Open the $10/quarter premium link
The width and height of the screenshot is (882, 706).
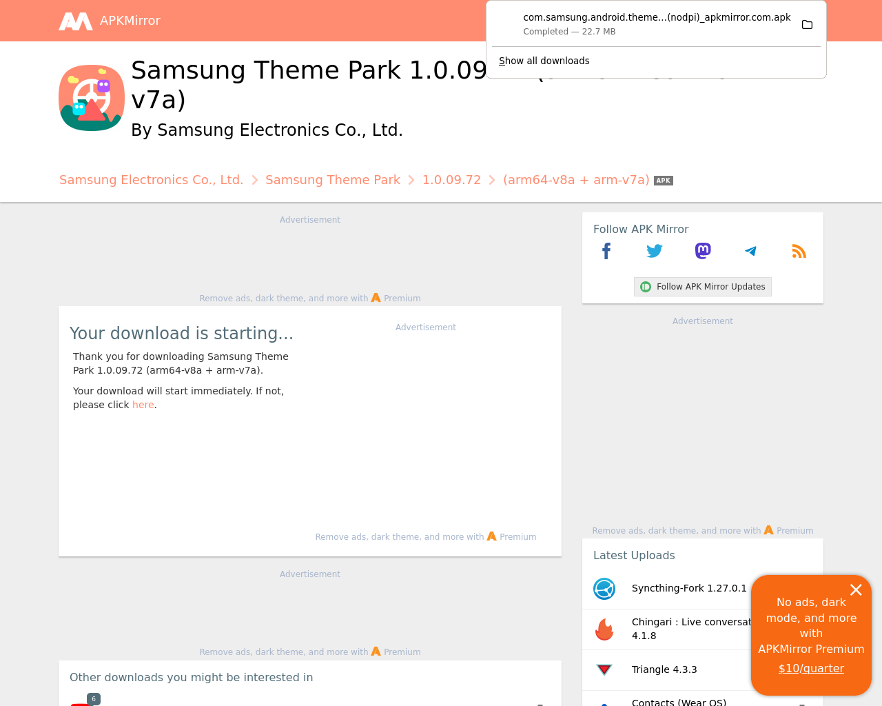(811, 668)
